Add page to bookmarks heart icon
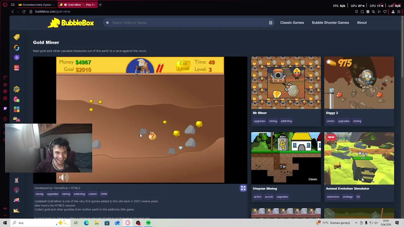 point(385,12)
